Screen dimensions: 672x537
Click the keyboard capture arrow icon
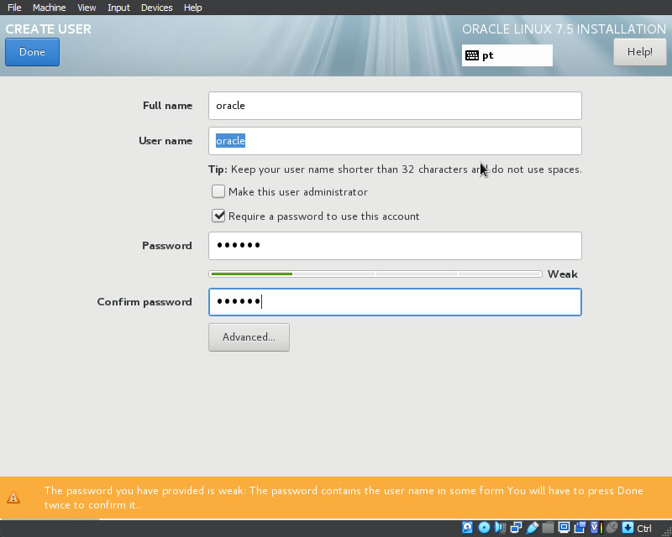point(627,527)
